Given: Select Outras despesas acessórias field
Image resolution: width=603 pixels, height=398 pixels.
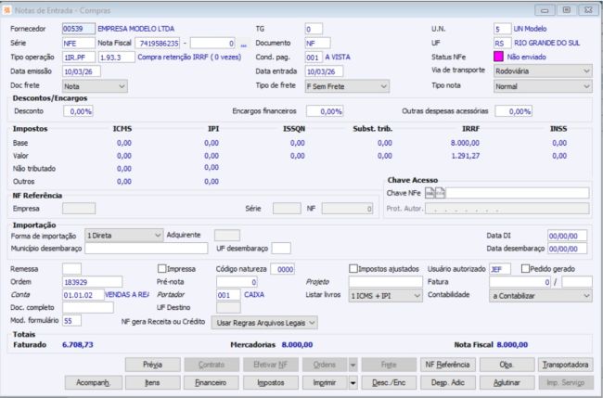Looking at the screenshot, I should [x=513, y=111].
